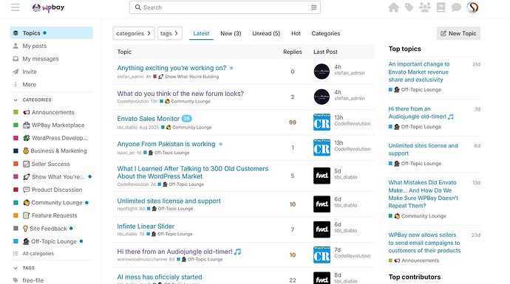Sort by the Last Post column header
This screenshot has width=510, height=284.
(325, 52)
